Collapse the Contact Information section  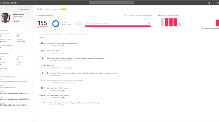pyautogui.click(x=29, y=77)
